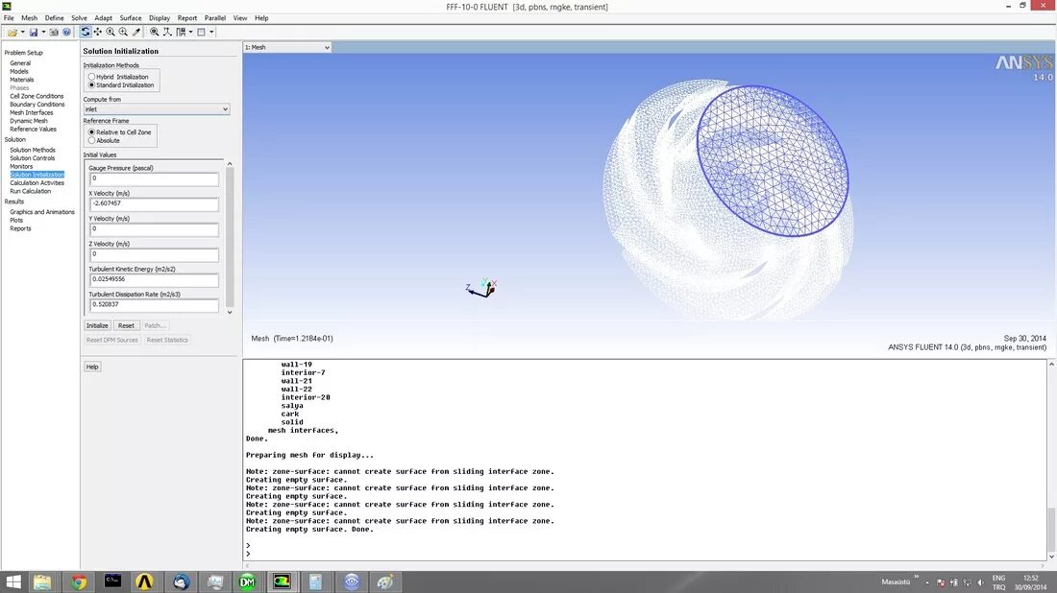
Task: Click the save floppy disk toolbar icon
Action: [33, 32]
